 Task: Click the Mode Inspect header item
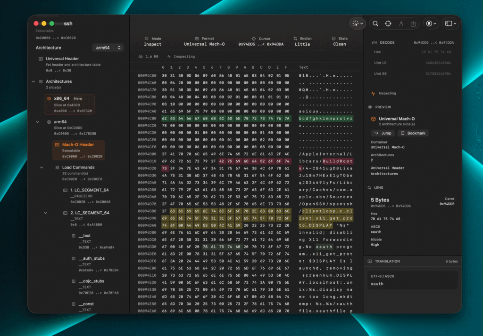[x=153, y=41]
